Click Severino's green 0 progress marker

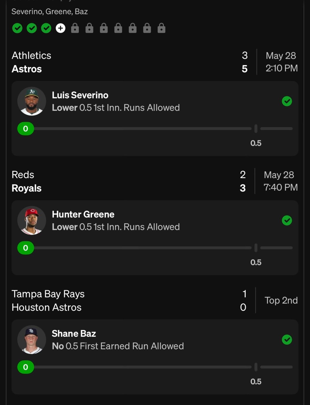[26, 129]
